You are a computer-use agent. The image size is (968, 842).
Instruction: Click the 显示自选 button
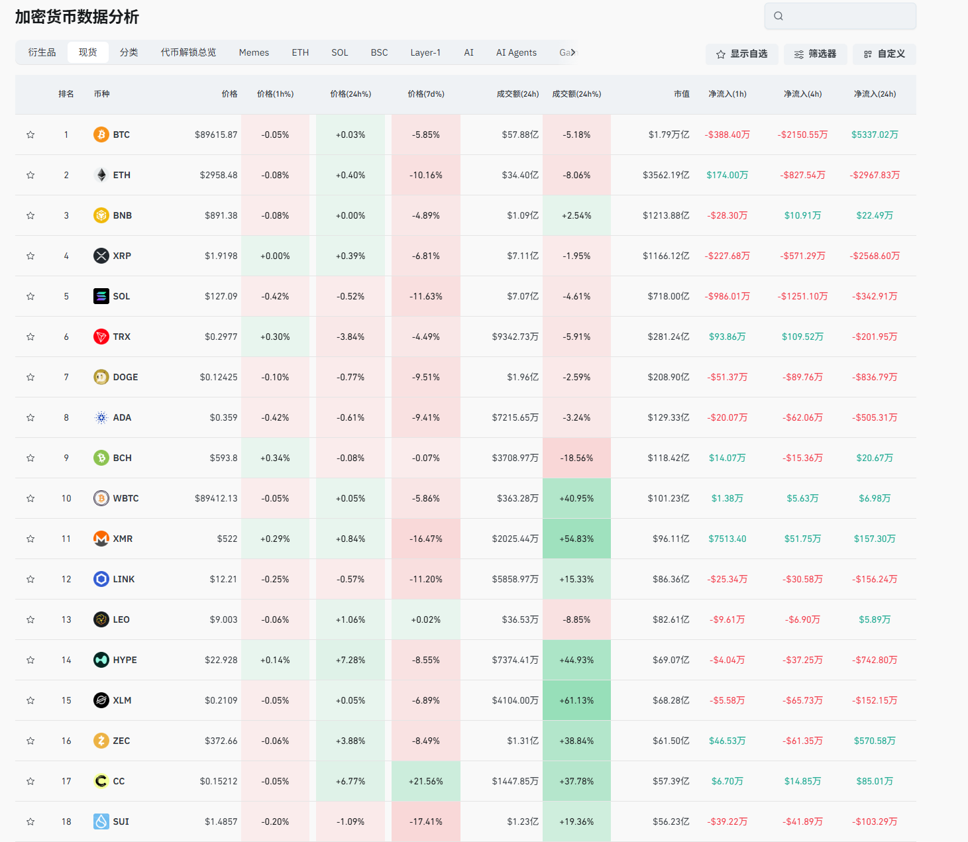(741, 54)
